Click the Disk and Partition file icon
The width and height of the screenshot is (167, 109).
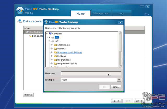point(30,36)
